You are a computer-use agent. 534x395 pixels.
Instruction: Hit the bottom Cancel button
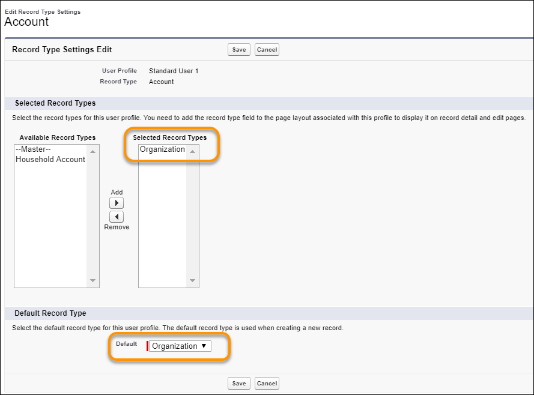(x=267, y=383)
